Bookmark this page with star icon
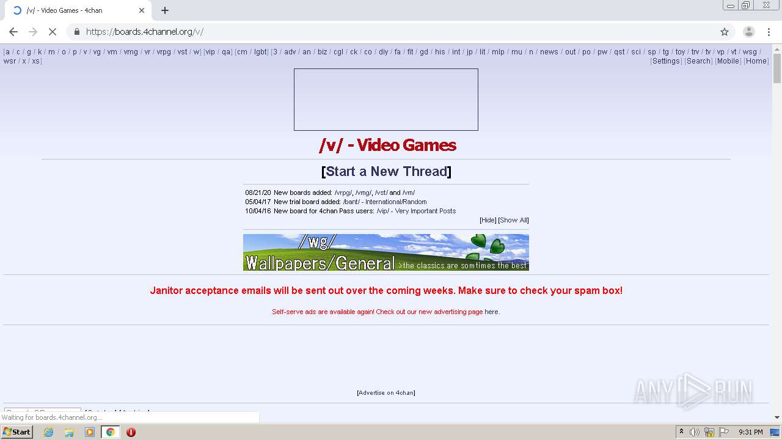 click(725, 32)
